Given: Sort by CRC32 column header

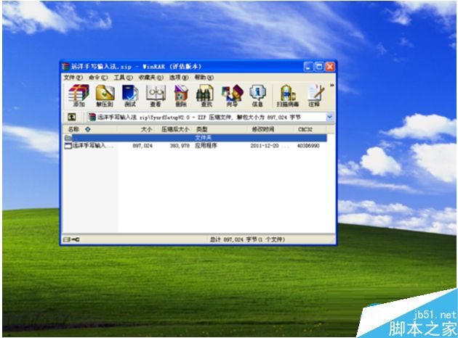Looking at the screenshot, I should pyautogui.click(x=309, y=129).
